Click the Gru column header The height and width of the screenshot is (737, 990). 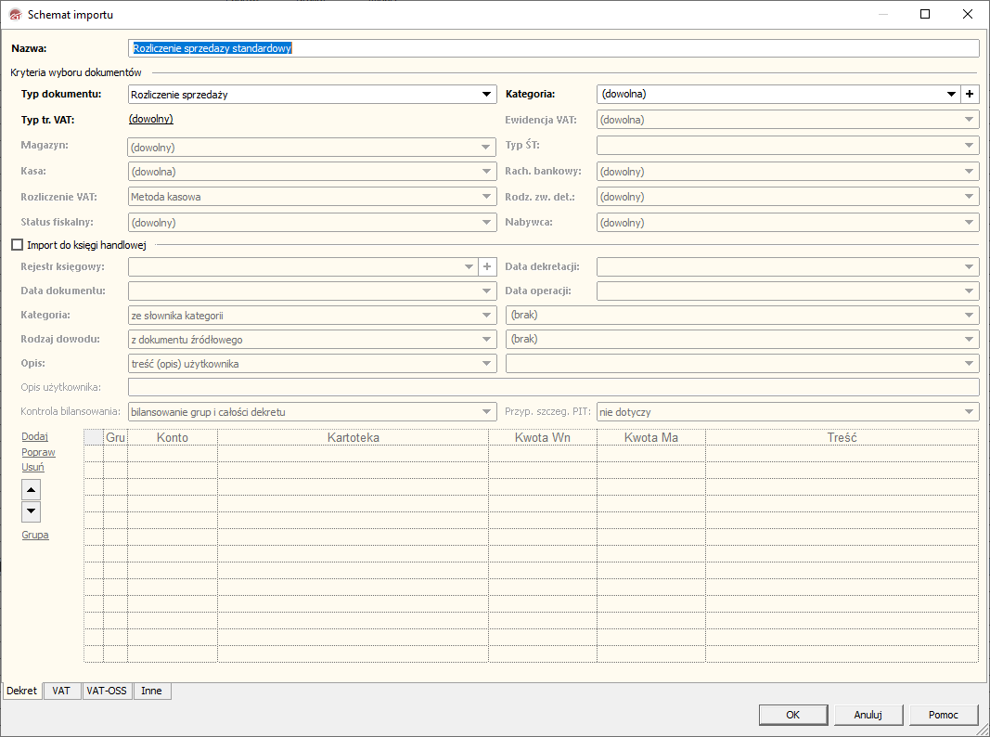116,437
